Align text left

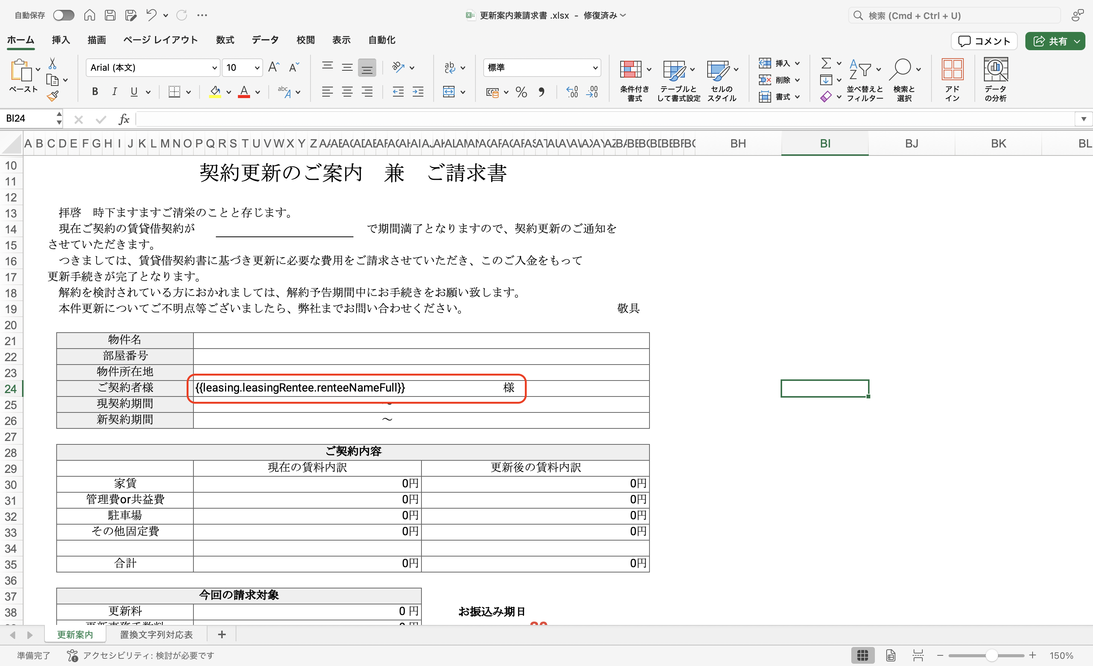(327, 92)
